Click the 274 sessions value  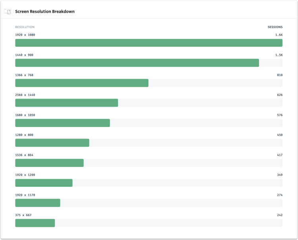coord(280,195)
